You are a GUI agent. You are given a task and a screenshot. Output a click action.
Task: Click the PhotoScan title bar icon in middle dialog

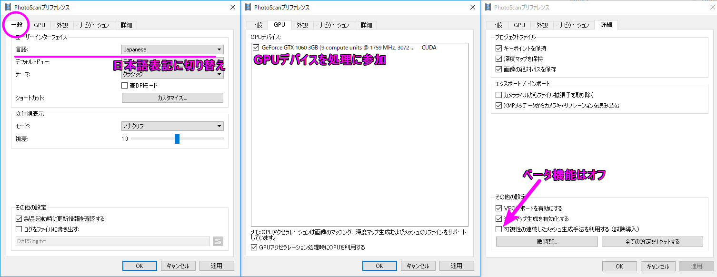click(248, 7)
